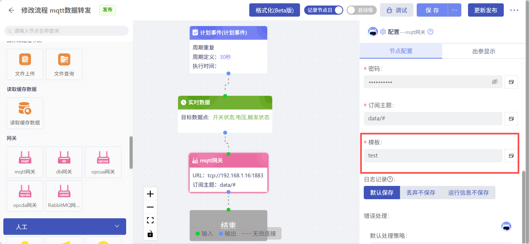Open the save options dropdown

pos(455,10)
